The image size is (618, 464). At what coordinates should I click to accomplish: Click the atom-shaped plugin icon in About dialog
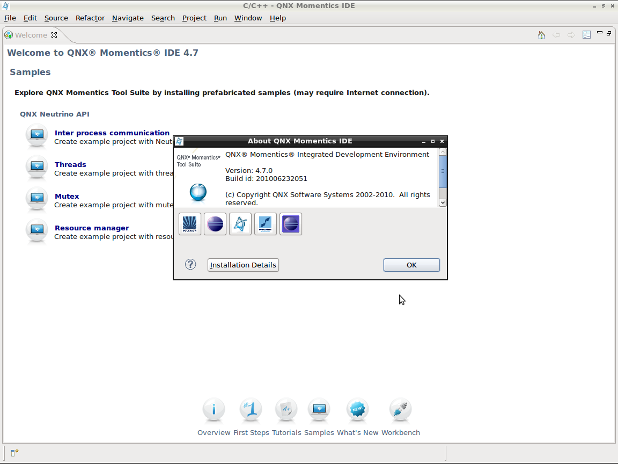(240, 224)
